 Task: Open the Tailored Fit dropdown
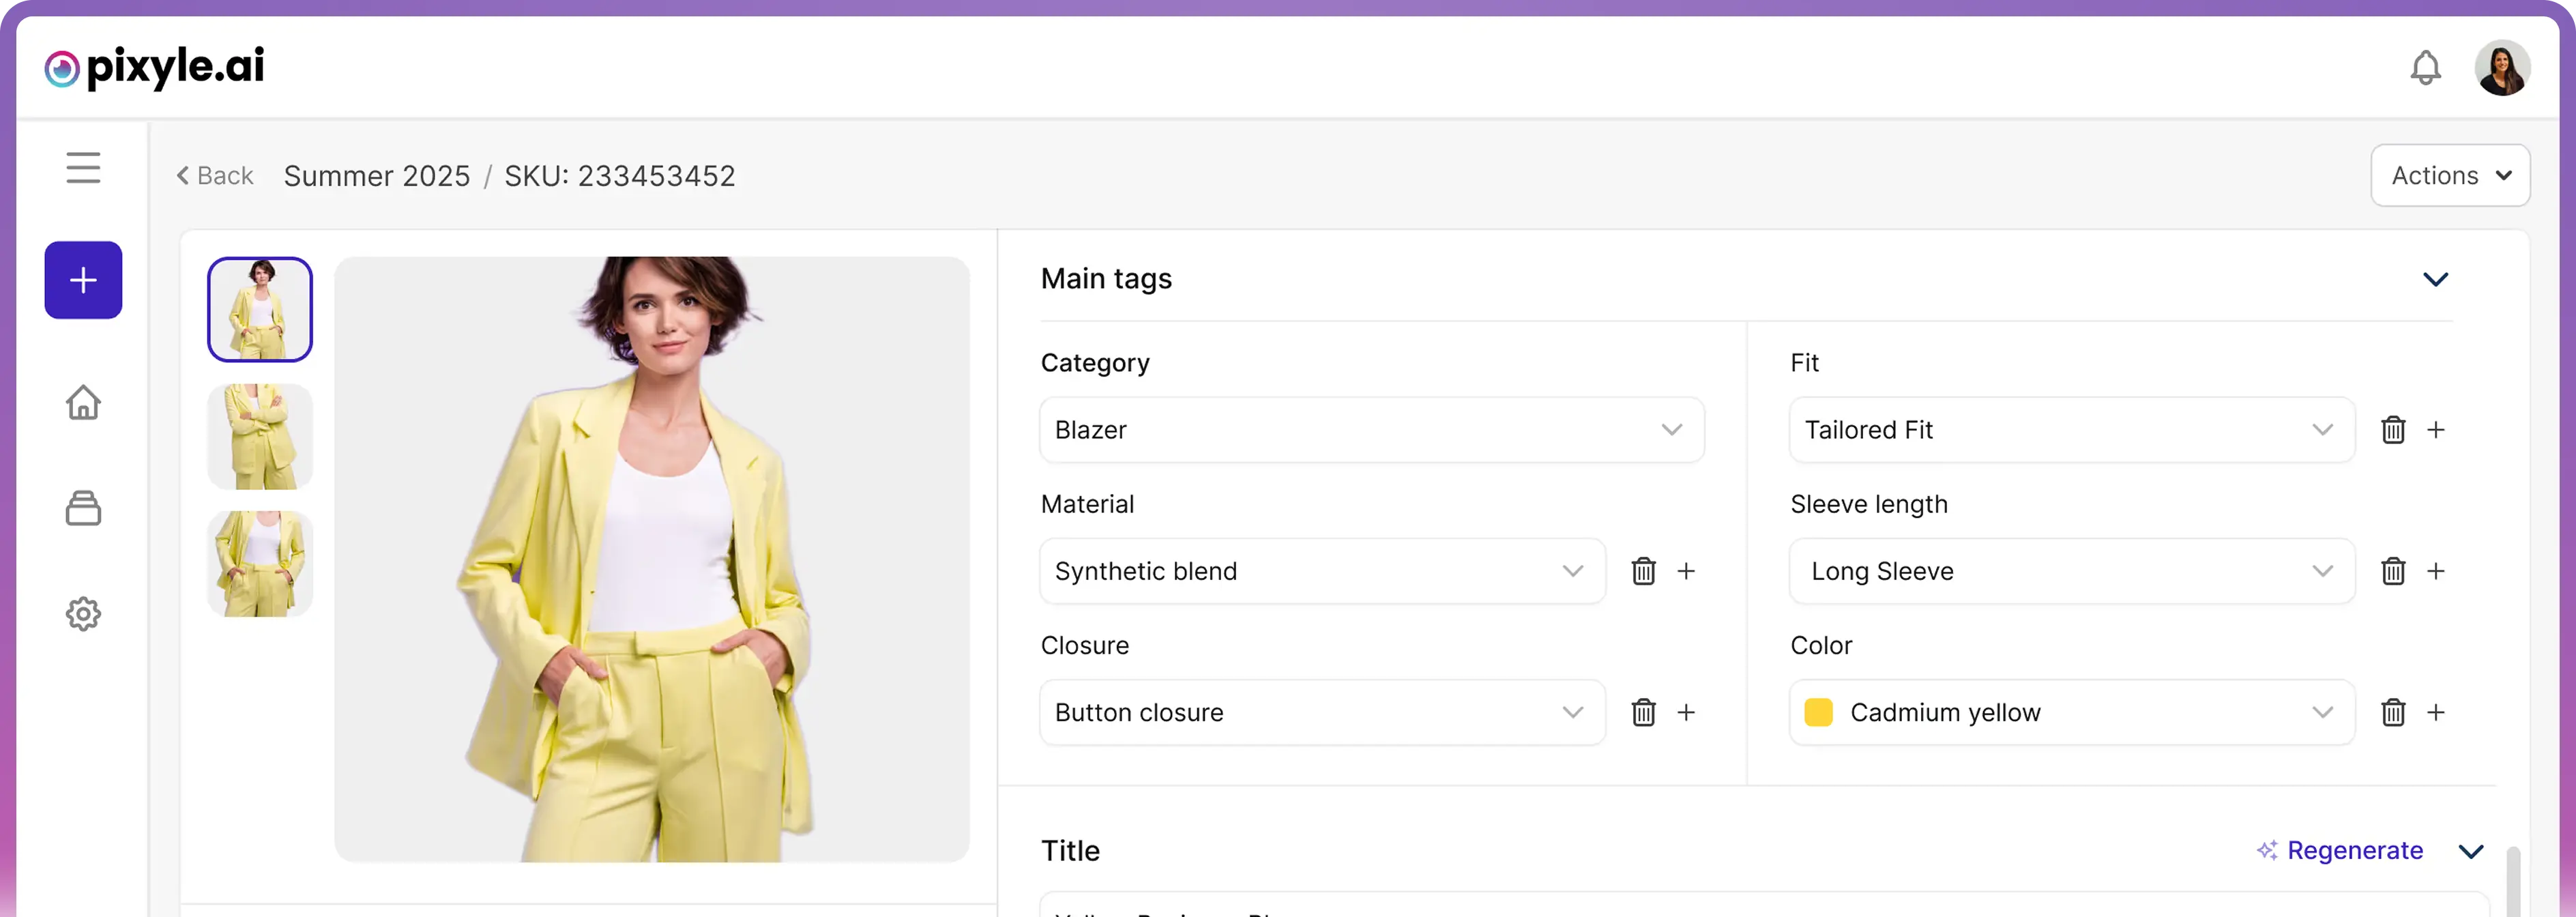click(x=2071, y=430)
